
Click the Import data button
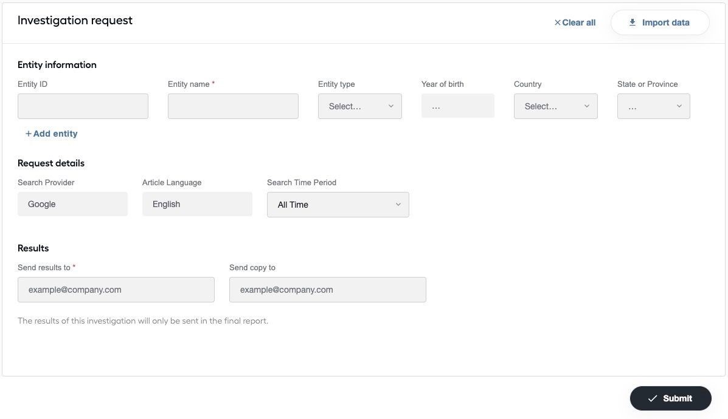(x=660, y=22)
